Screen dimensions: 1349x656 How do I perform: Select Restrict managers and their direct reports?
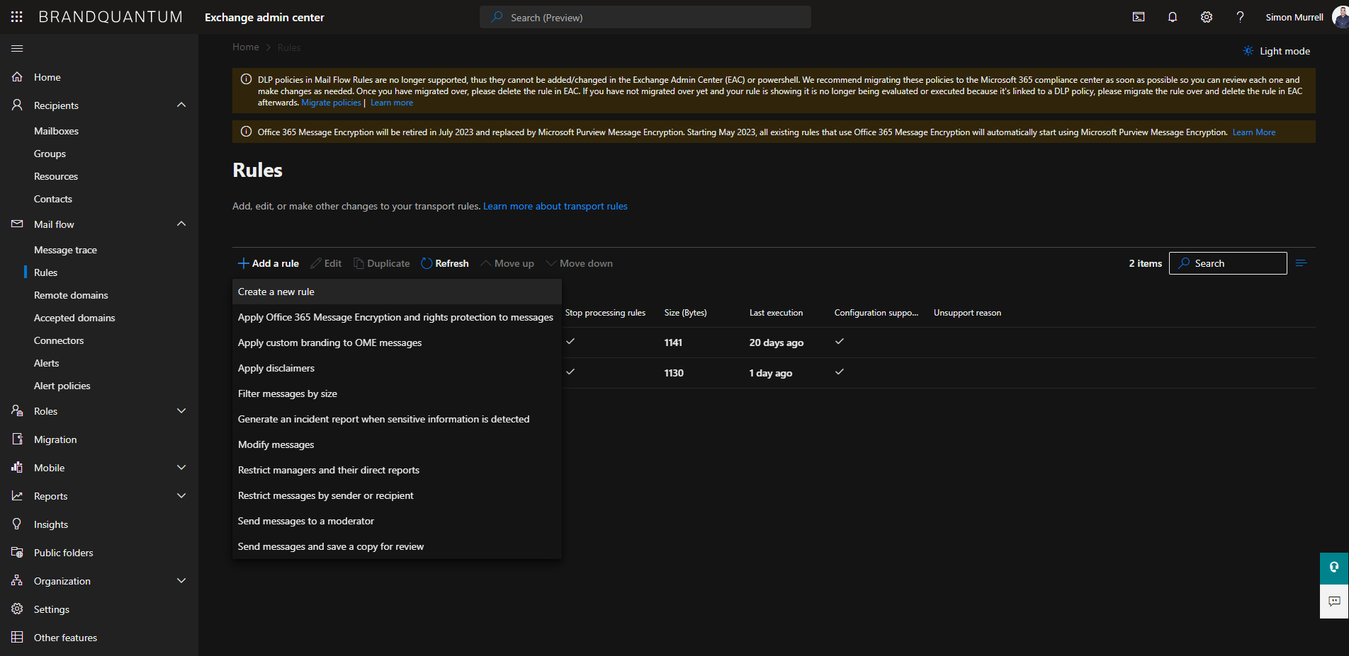[397, 470]
